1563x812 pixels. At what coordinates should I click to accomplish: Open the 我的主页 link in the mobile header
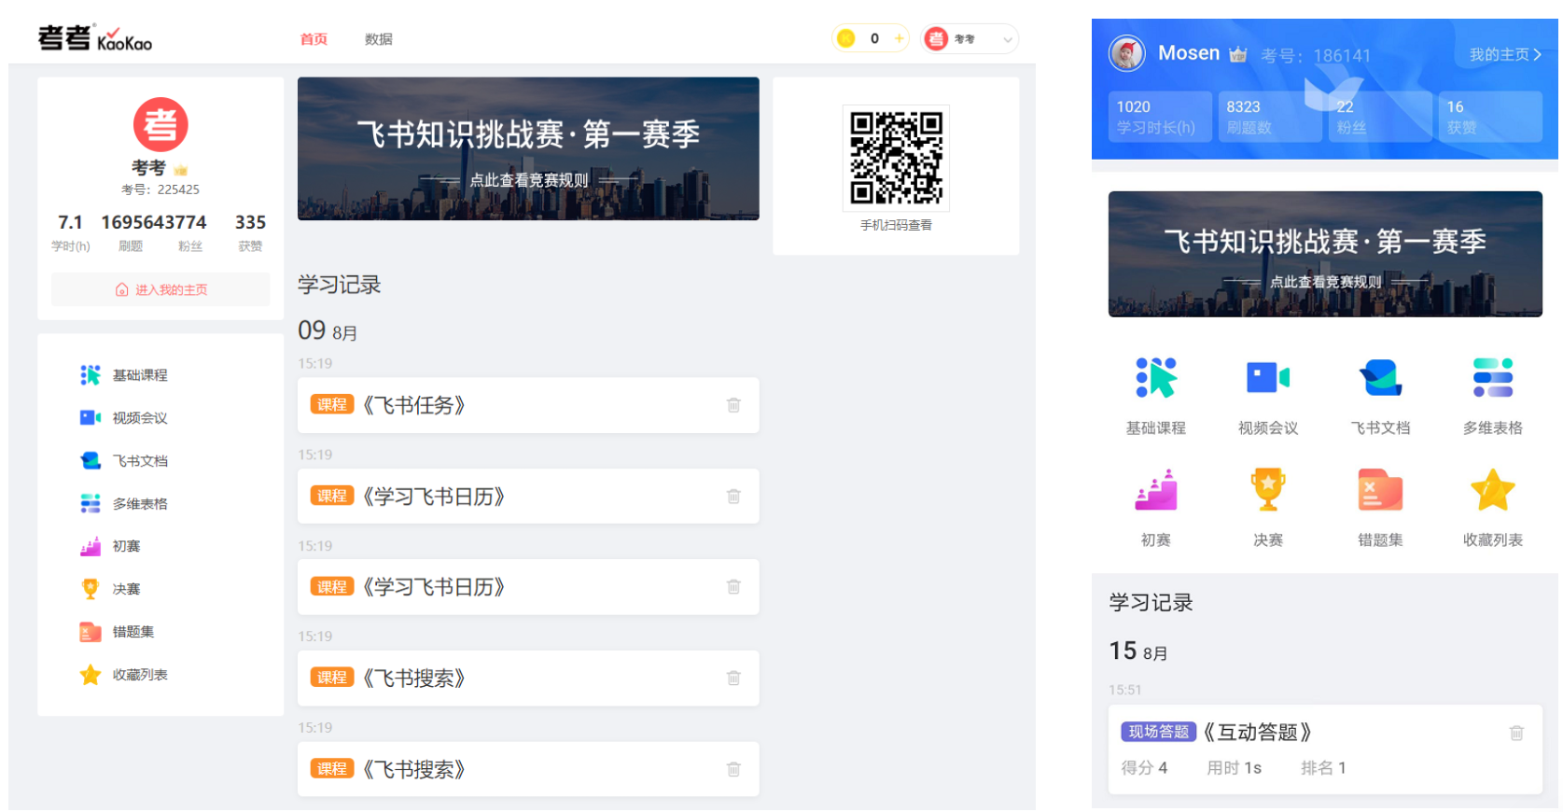(x=1504, y=55)
